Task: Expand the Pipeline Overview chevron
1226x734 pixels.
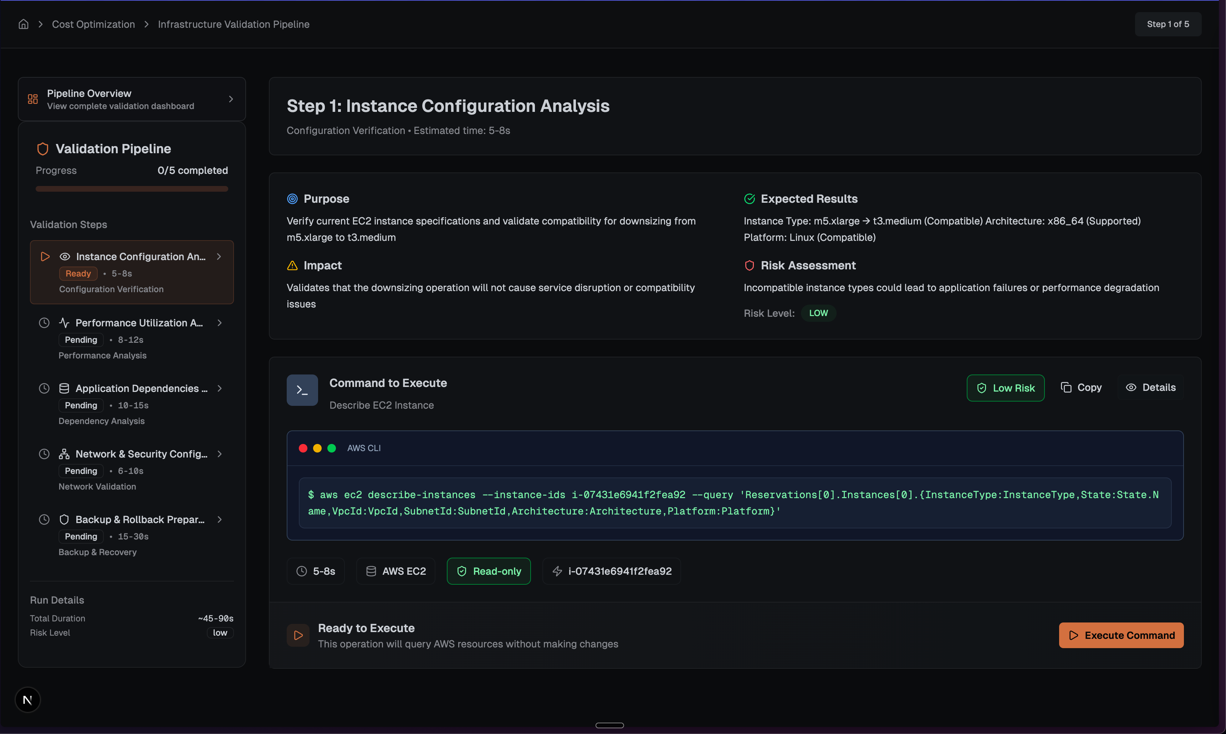Action: point(231,99)
